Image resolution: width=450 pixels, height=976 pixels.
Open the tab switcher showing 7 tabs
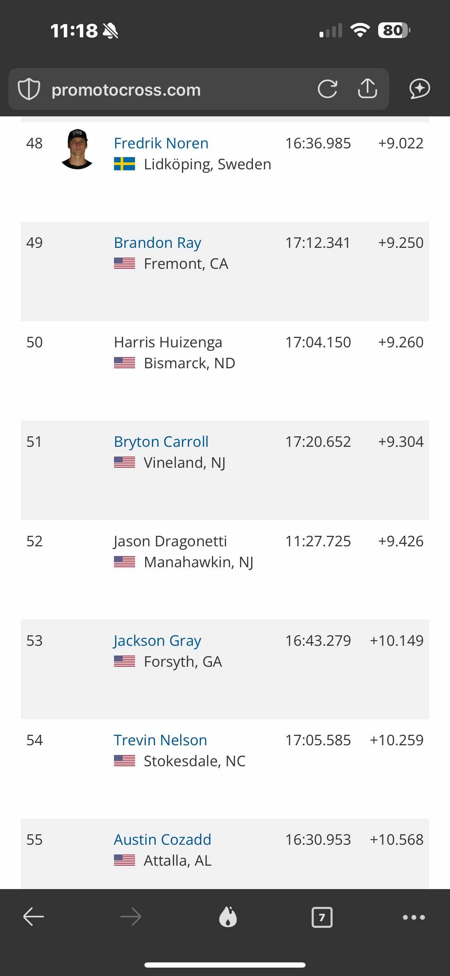pos(322,917)
